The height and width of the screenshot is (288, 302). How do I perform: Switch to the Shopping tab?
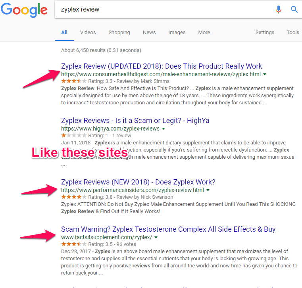click(x=119, y=33)
